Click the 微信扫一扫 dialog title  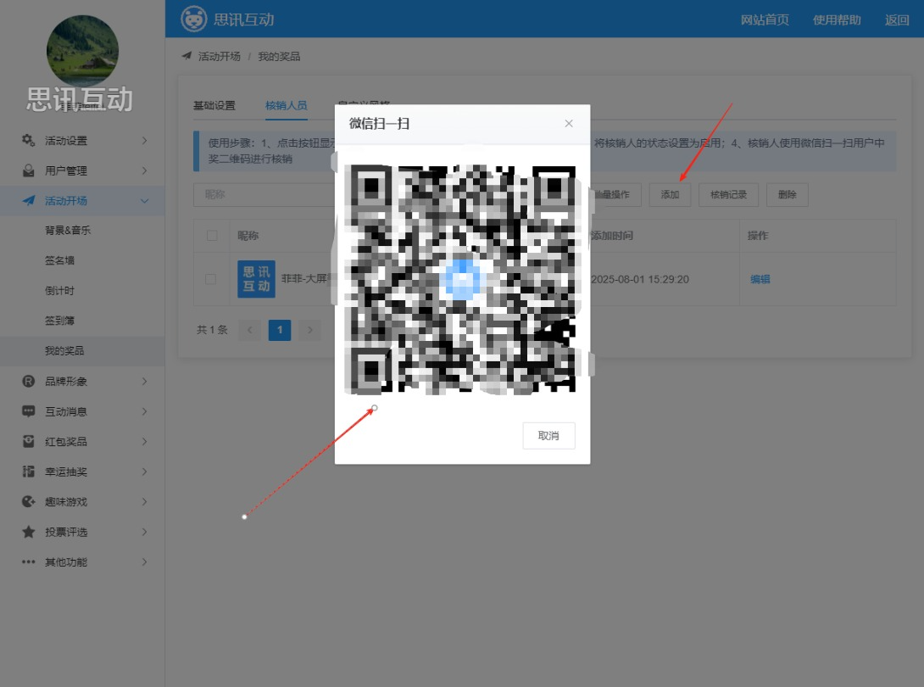coord(379,123)
